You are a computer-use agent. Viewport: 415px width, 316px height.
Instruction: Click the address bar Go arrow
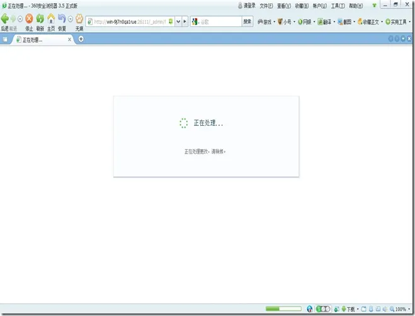point(185,21)
